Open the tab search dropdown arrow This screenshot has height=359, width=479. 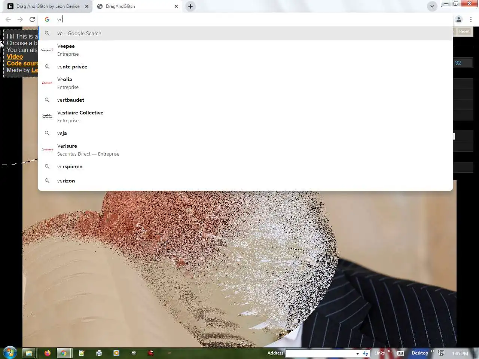[432, 6]
